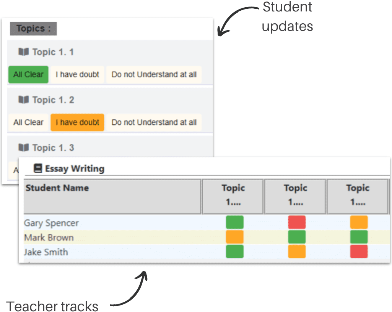The width and height of the screenshot is (392, 312).
Task: Click the Essay Writing title
Action: click(x=75, y=169)
